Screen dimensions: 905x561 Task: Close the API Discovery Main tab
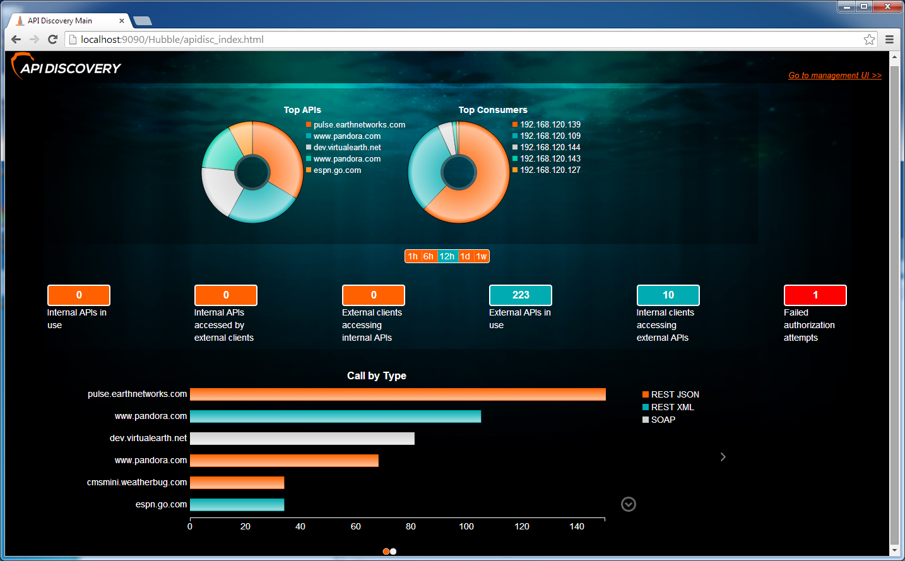tap(122, 21)
